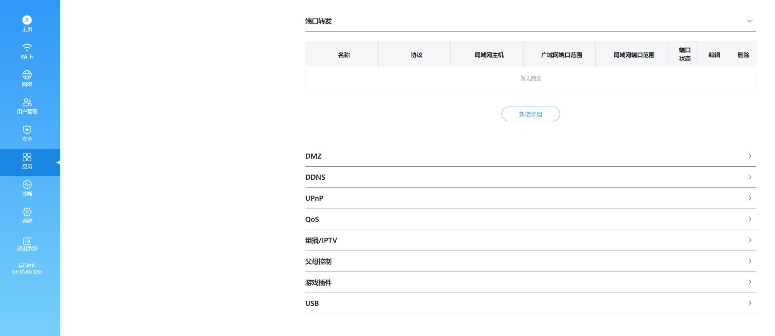Viewport: 775px width, 336px height.
Task: Select the 应用 apps grid icon
Action: click(27, 157)
